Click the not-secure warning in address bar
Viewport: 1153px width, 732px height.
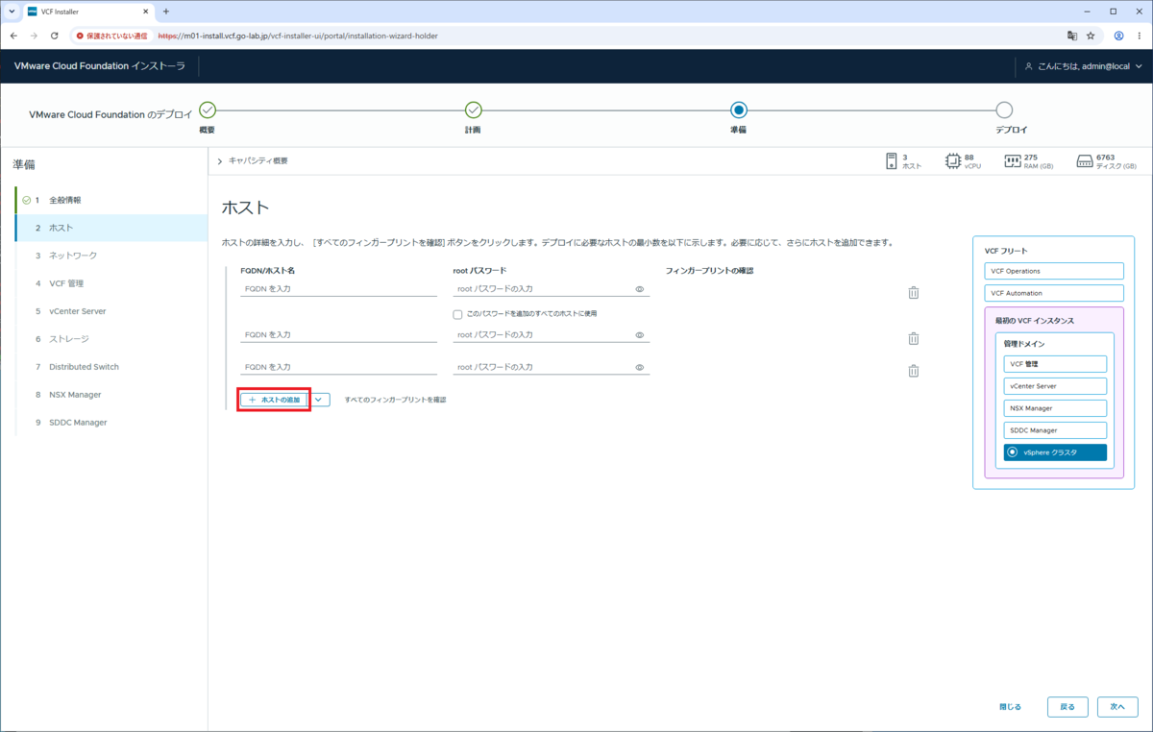click(x=111, y=36)
